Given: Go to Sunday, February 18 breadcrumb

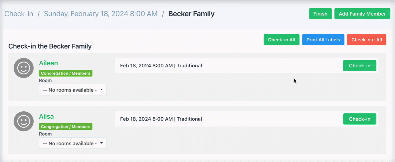Looking at the screenshot, I should 100,14.
